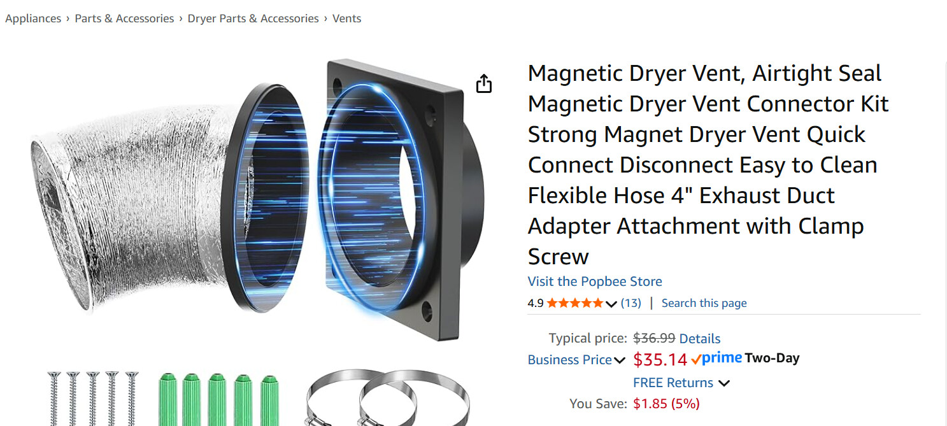
Task: Open Dryer Parts & Accessories breadcrumb
Action: 253,18
